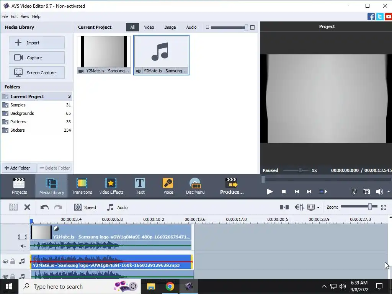Click the zoom-to-fit icon beside Zoom slider
This screenshot has width=392, height=294.
(384, 207)
